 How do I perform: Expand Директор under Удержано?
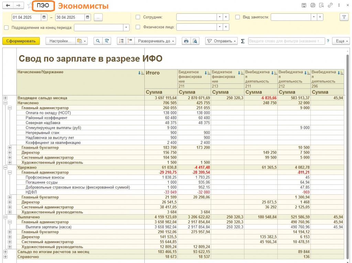pos(10,202)
